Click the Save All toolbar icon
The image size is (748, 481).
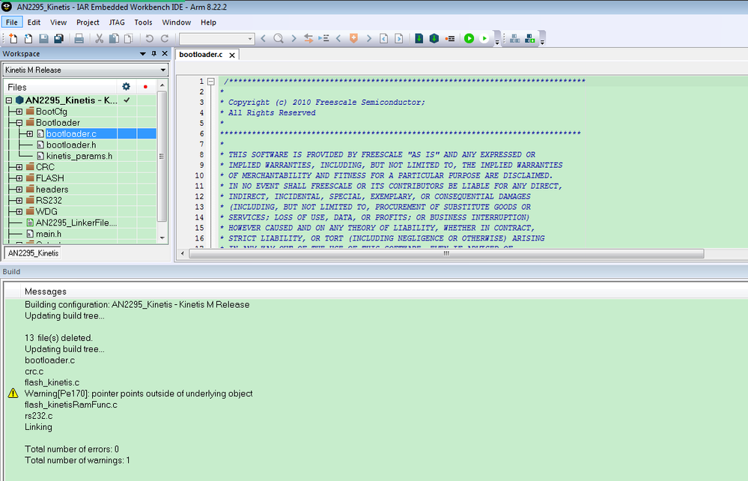pyautogui.click(x=58, y=39)
